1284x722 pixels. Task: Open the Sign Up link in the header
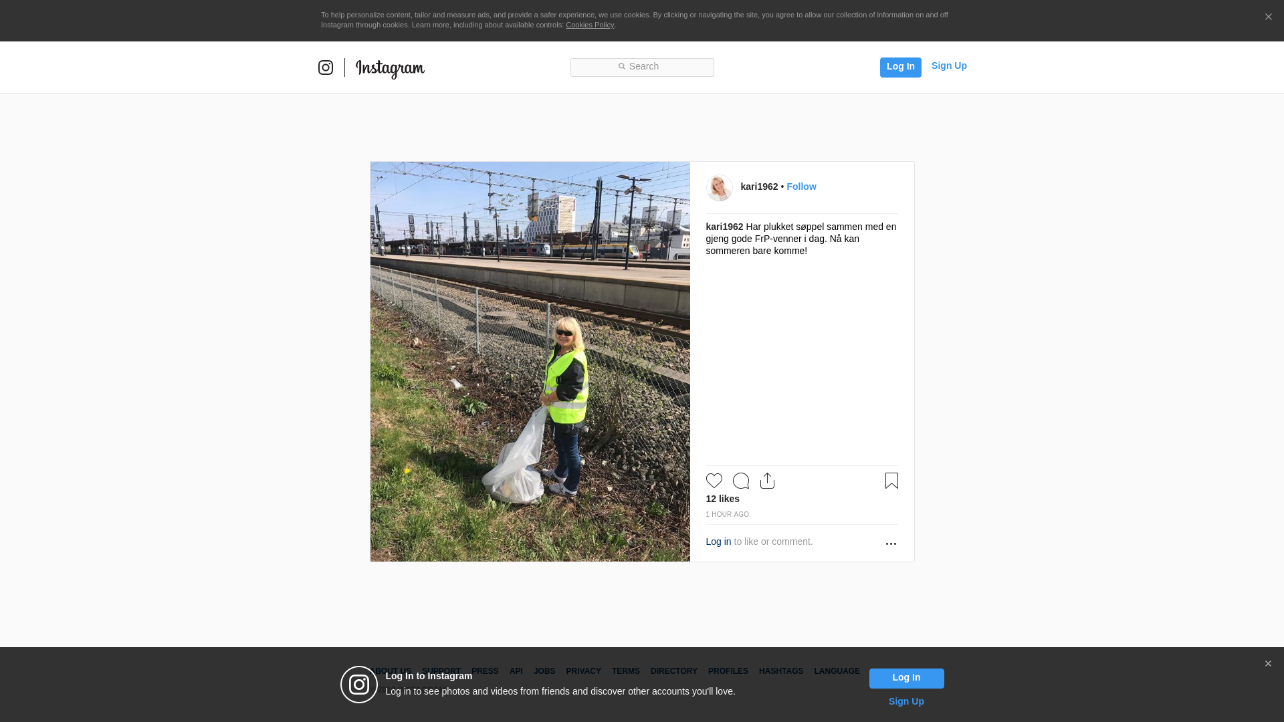pos(949,66)
